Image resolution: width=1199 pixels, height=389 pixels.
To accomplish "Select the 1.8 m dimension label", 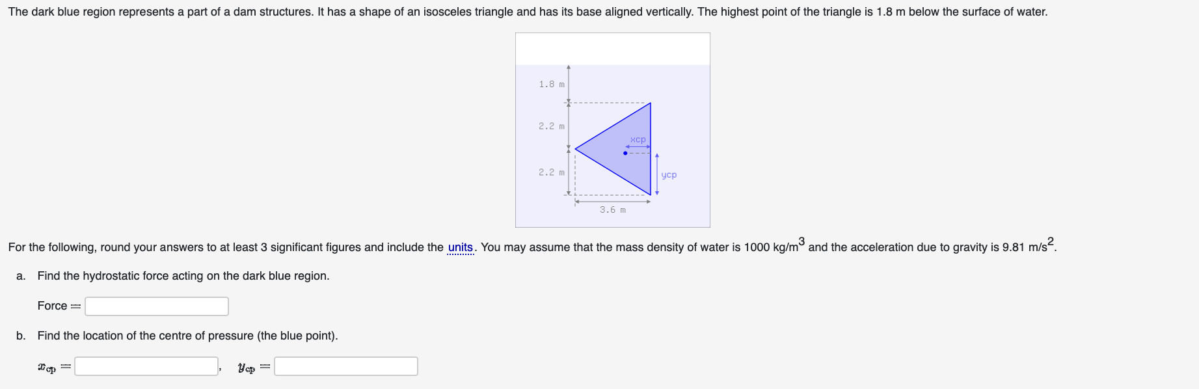I will [551, 83].
